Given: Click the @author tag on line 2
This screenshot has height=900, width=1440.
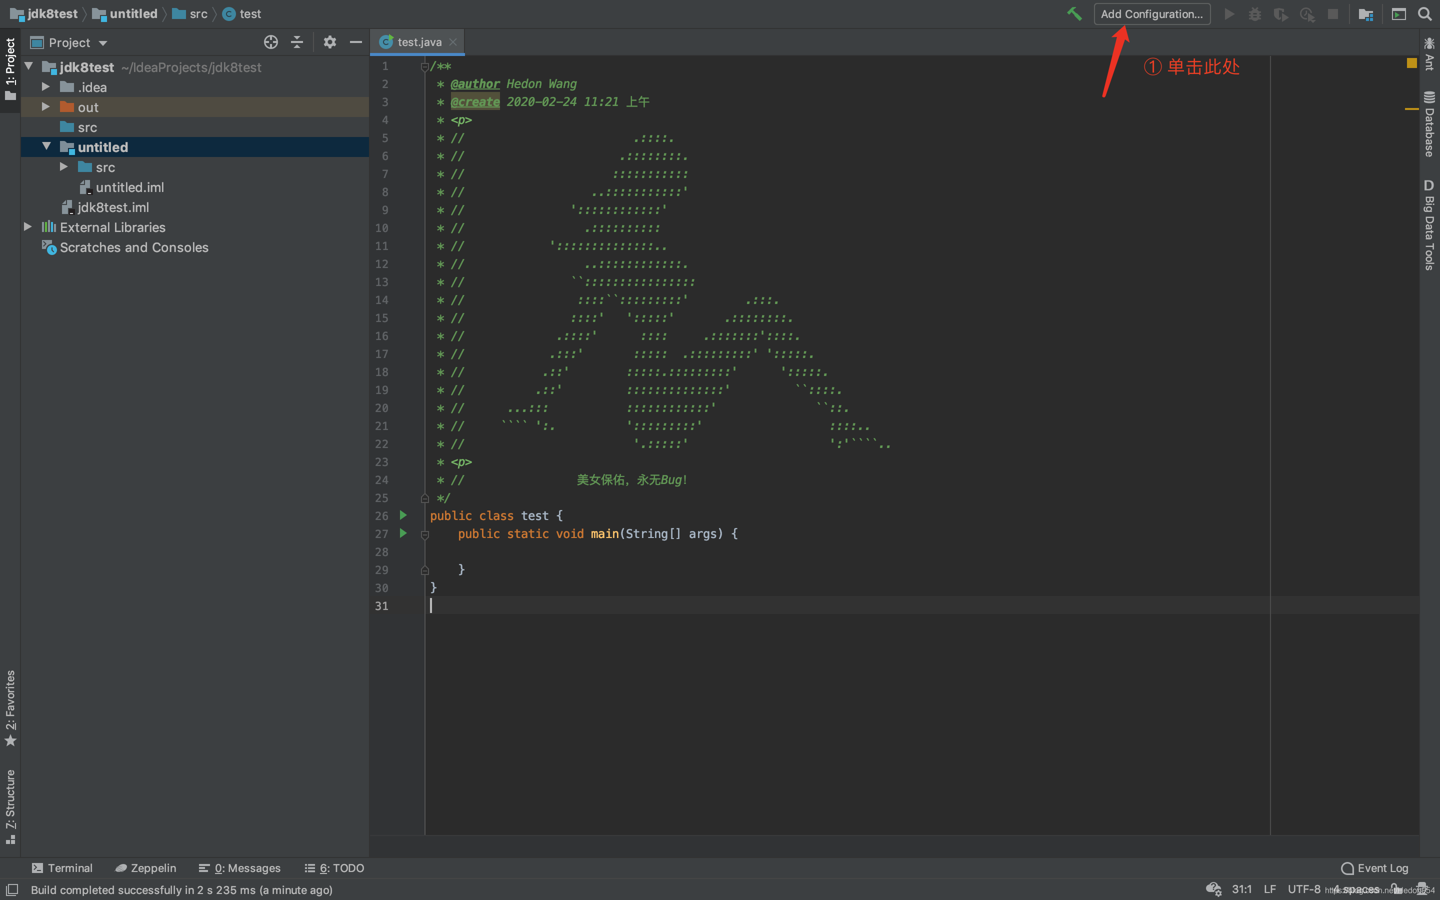Looking at the screenshot, I should (x=475, y=84).
